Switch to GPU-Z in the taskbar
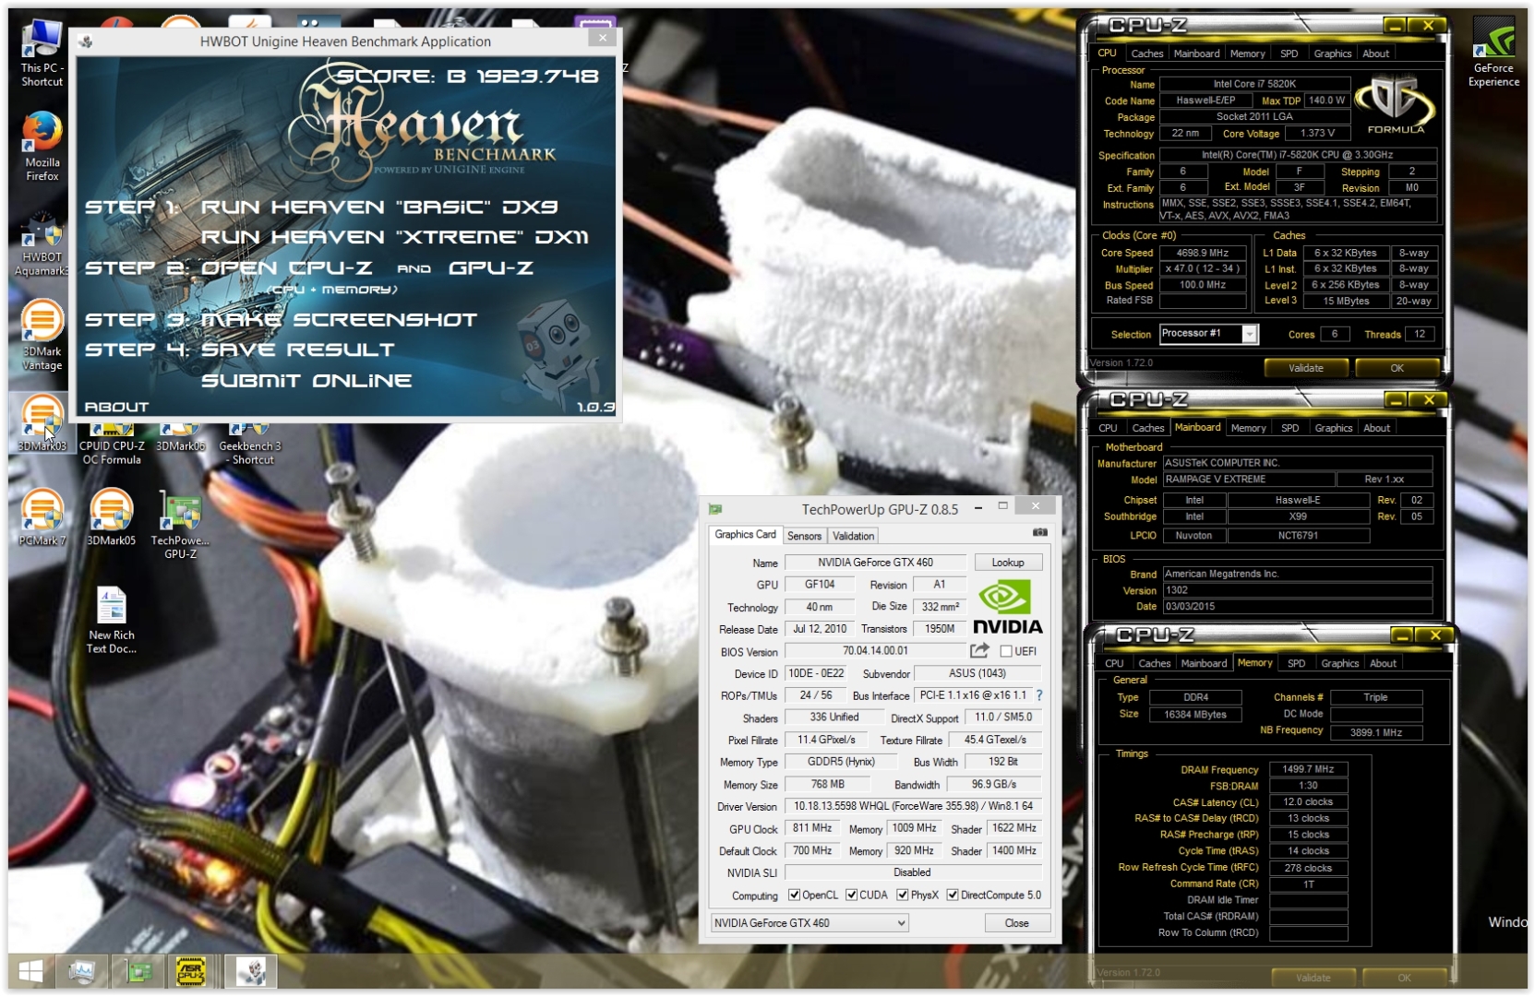 [138, 971]
